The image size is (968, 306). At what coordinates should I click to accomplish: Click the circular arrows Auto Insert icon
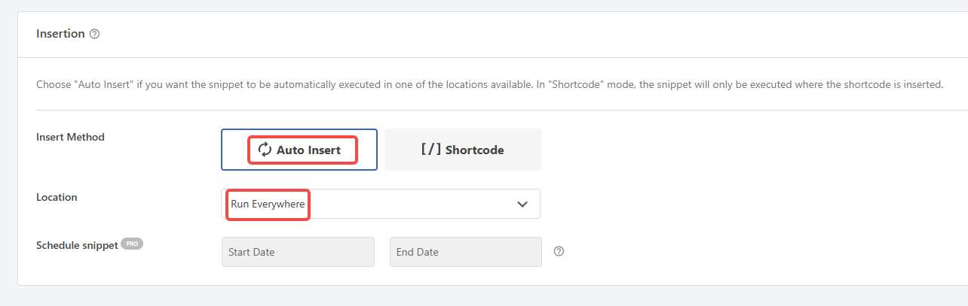click(265, 150)
